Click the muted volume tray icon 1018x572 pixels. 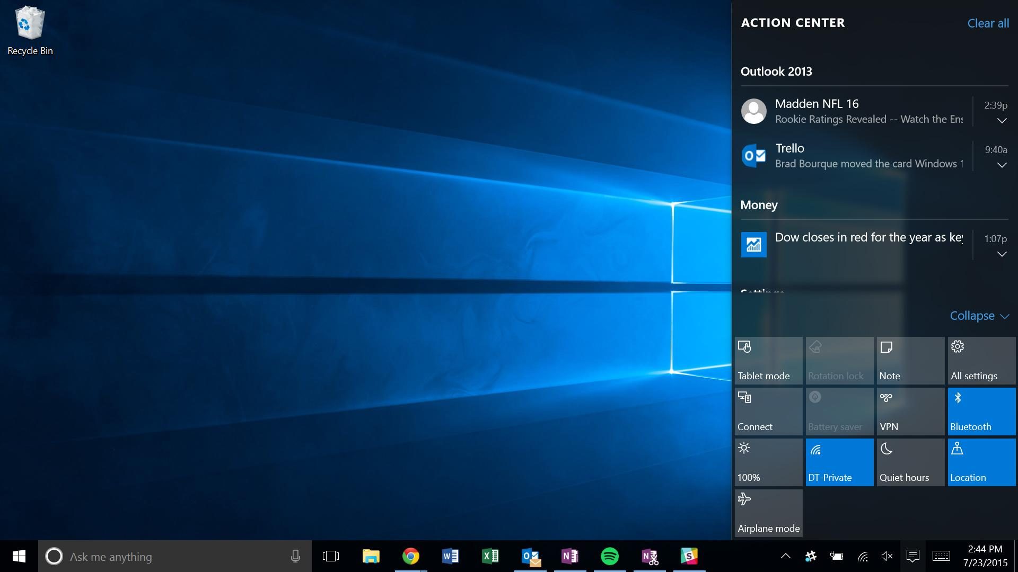(x=887, y=556)
